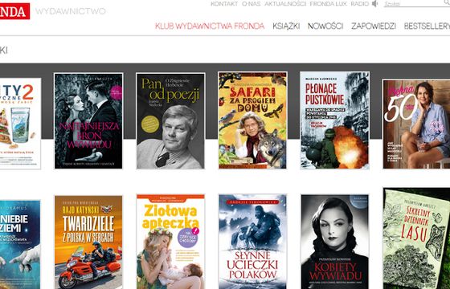Open the Twardziele z Polską w sercach cover
450x289 pixels.
point(88,242)
